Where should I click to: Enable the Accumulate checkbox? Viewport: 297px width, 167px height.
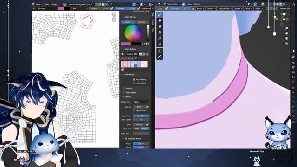click(x=134, y=83)
